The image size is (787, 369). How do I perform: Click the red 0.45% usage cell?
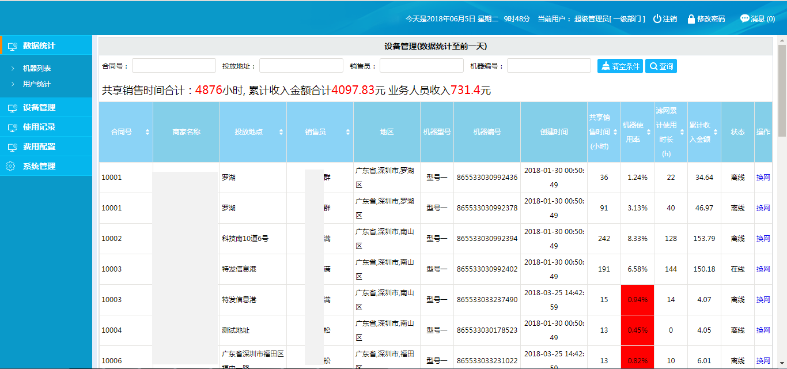click(637, 330)
